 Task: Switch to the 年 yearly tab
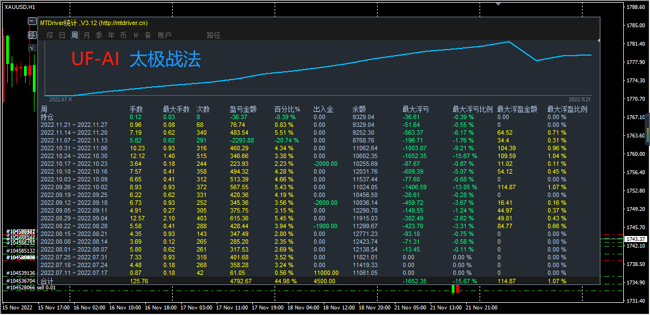(x=111, y=35)
